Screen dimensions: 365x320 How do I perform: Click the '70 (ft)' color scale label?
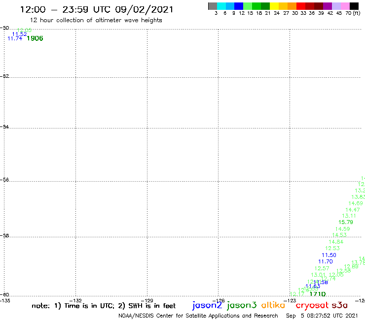tap(353, 13)
